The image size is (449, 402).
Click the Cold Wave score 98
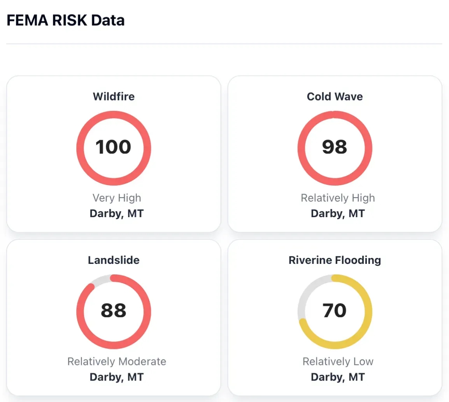tap(335, 147)
